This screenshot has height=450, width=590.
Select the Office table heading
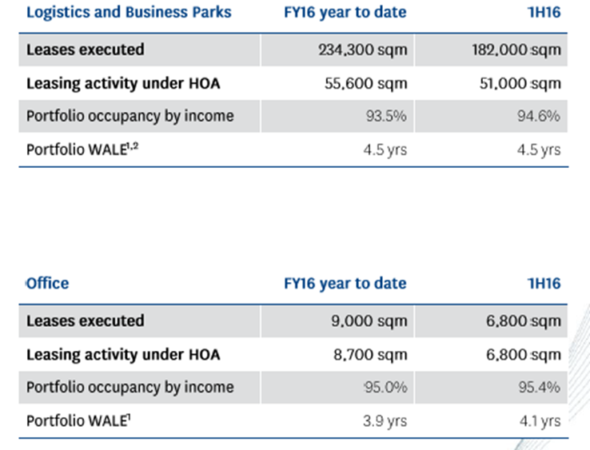tap(47, 283)
